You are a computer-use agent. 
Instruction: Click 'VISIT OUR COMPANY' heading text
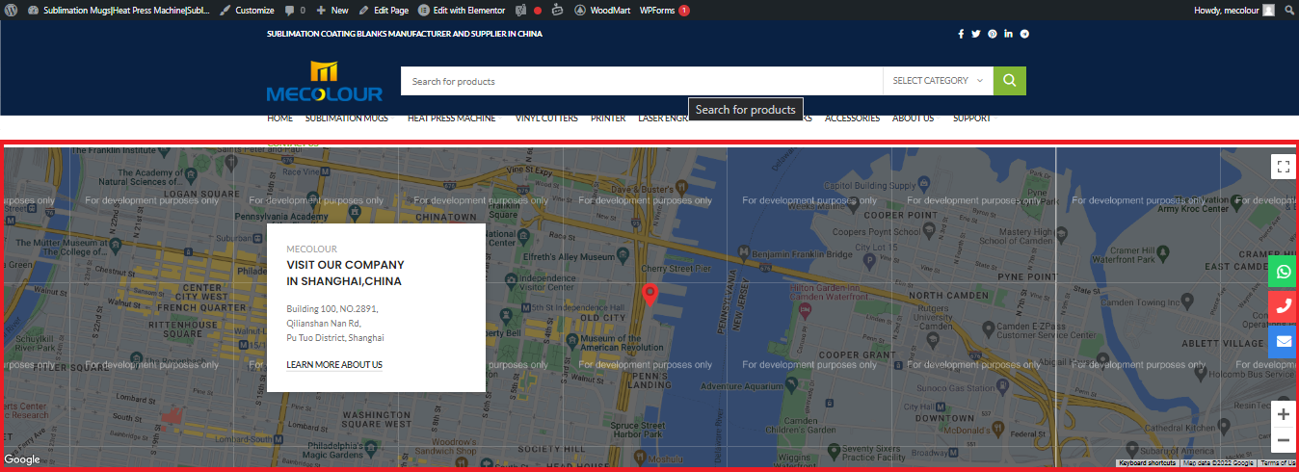coord(345,265)
